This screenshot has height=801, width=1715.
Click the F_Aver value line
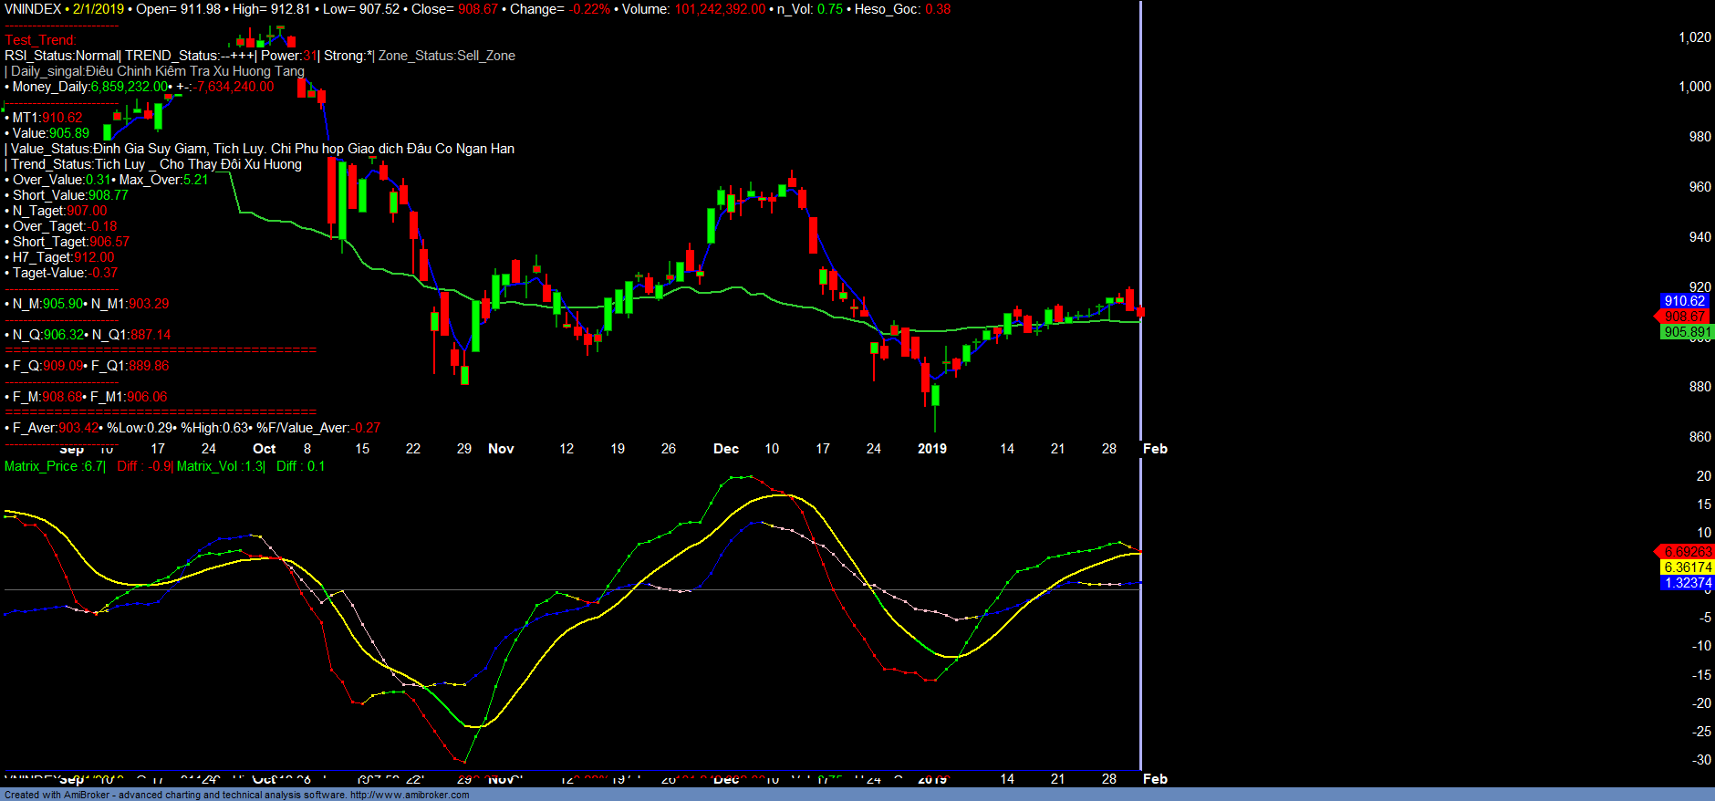pos(192,428)
